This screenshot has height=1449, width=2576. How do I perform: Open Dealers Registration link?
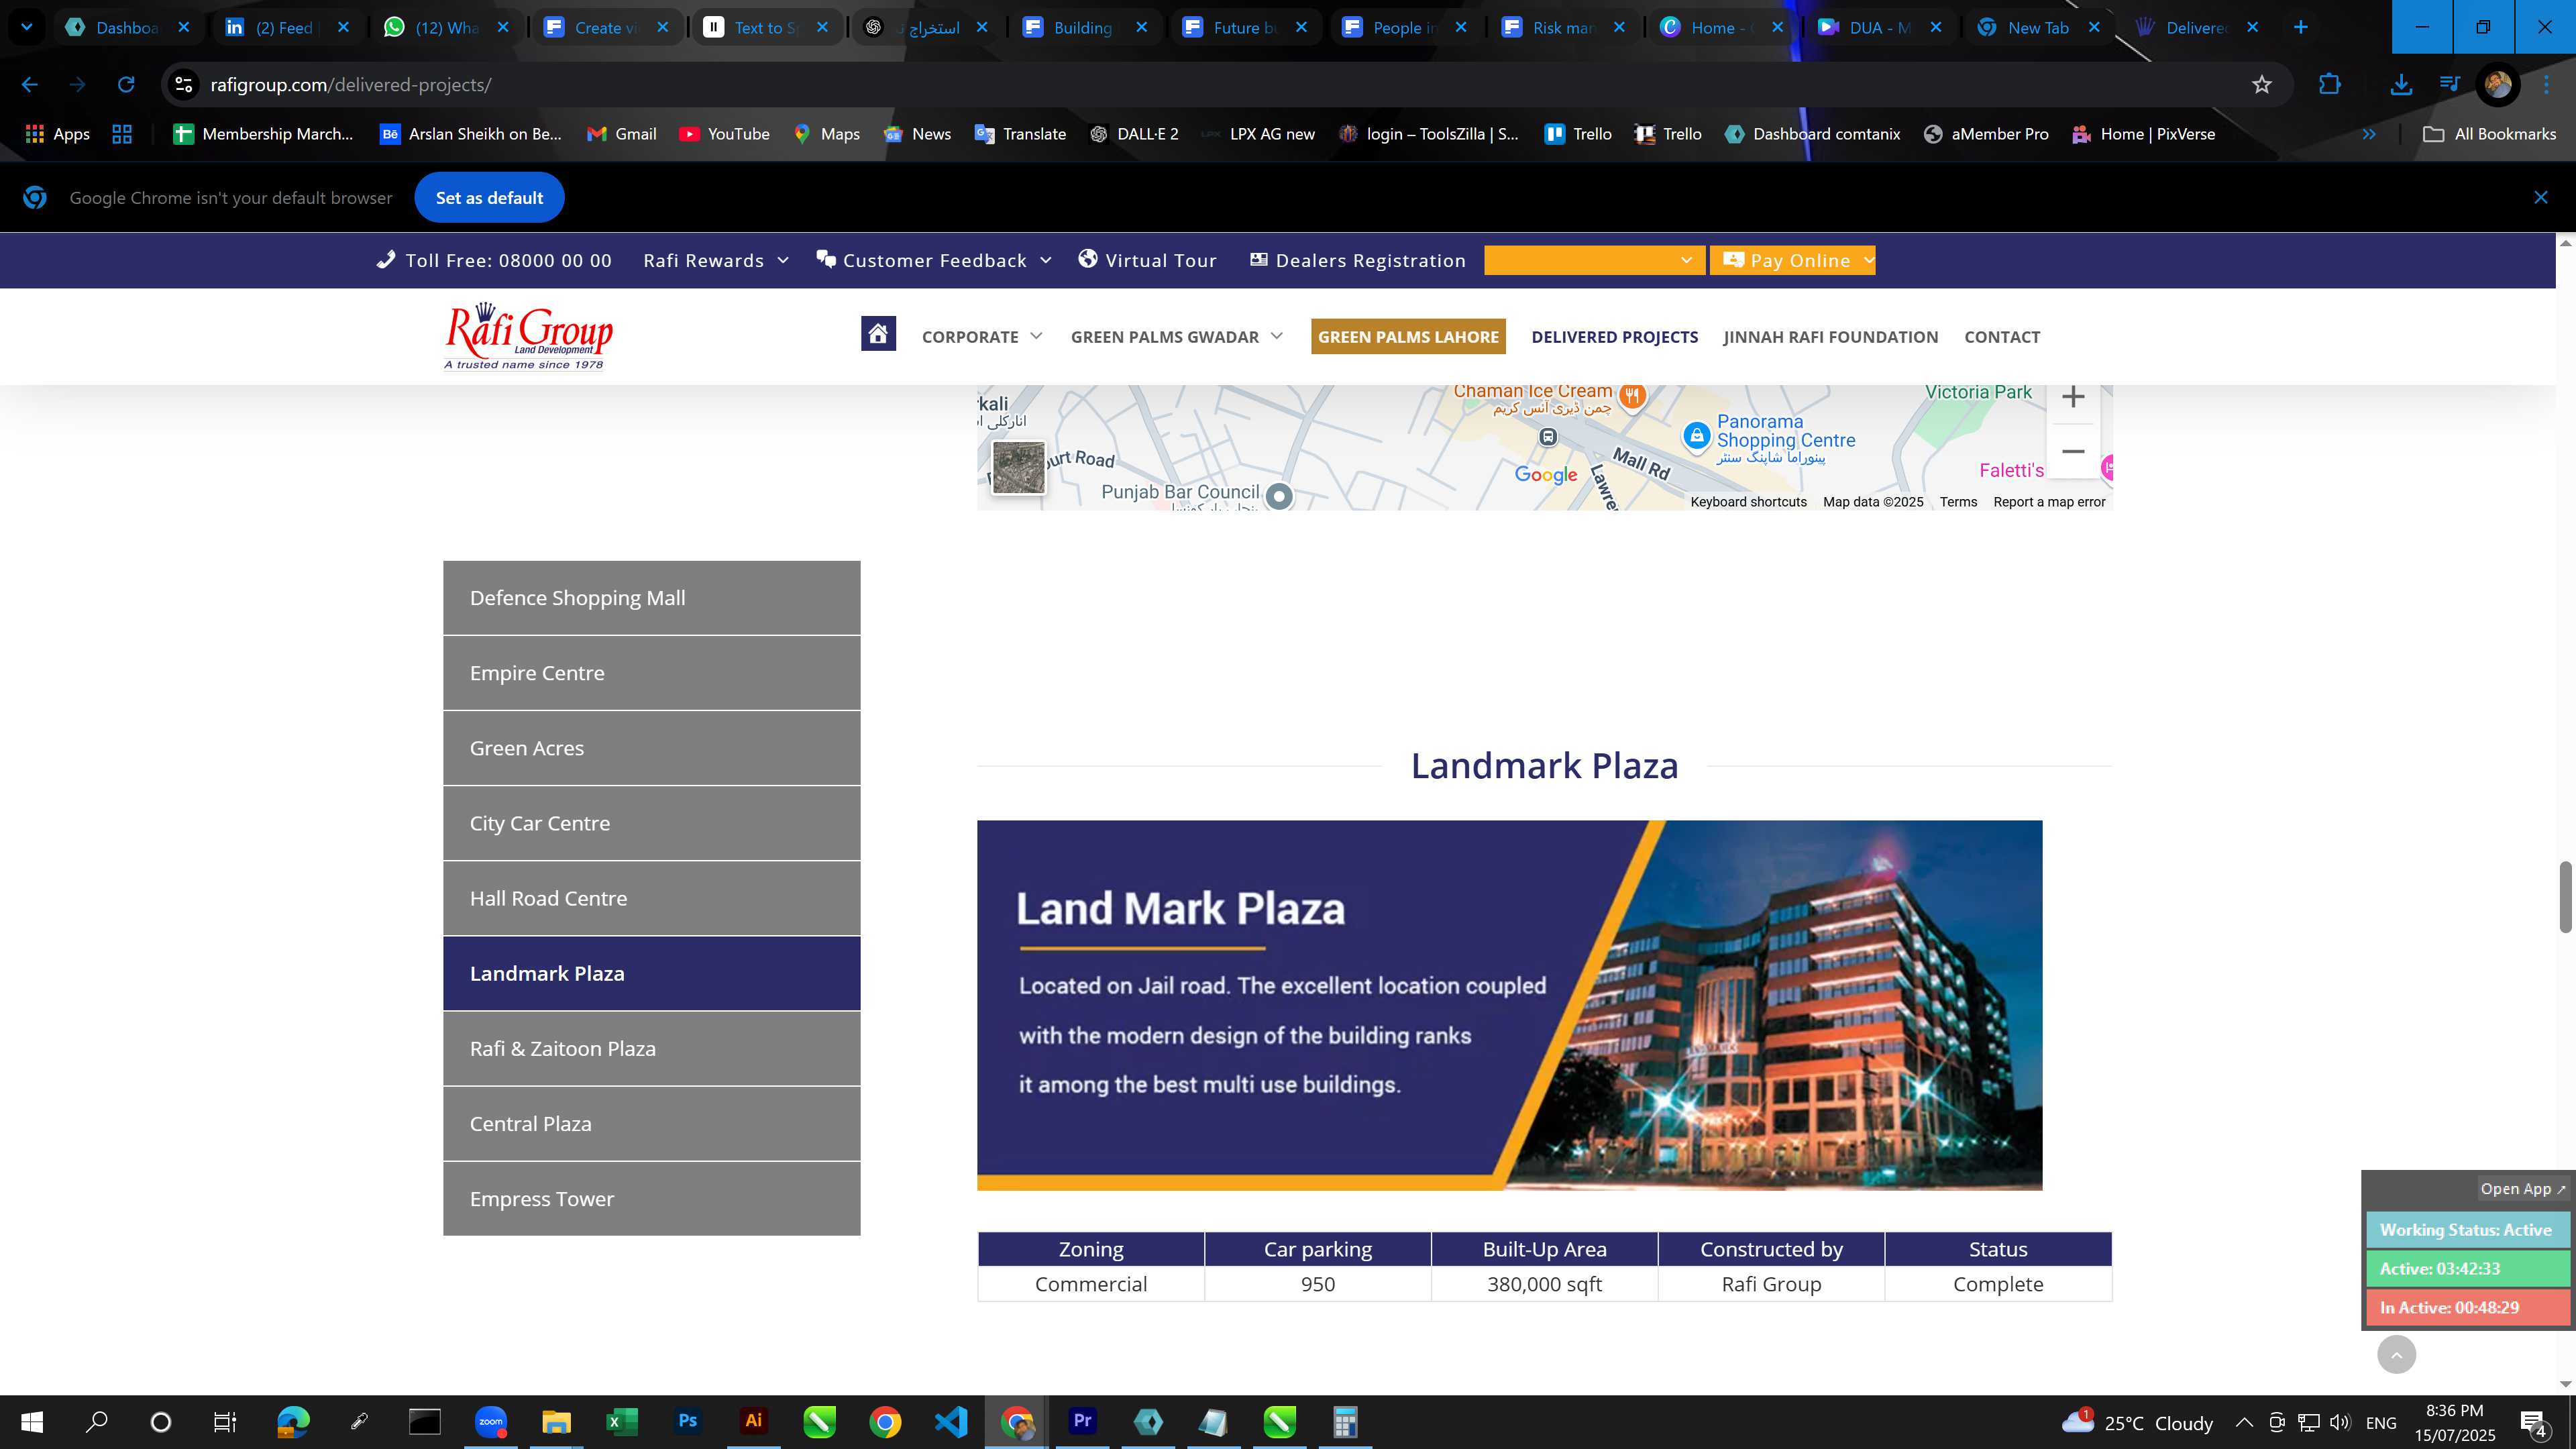tap(1358, 261)
